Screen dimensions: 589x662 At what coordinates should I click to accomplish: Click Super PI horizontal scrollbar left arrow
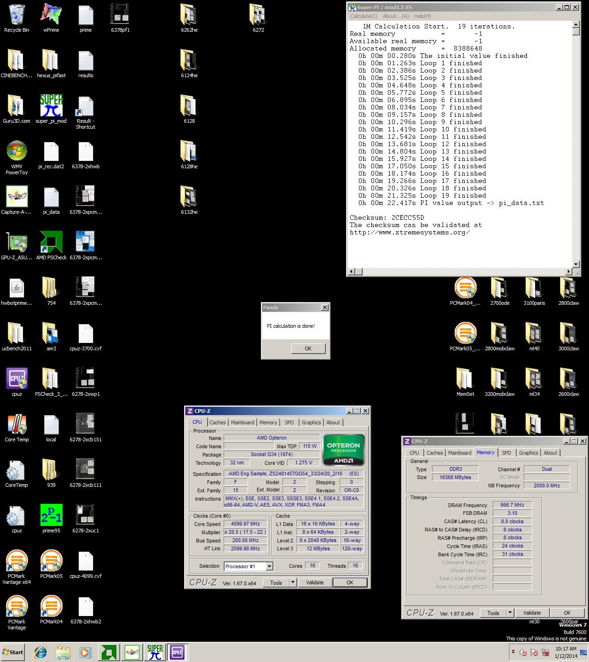(352, 272)
